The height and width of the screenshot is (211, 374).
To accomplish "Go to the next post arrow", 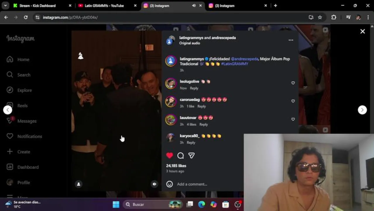I will pyautogui.click(x=362, y=110).
